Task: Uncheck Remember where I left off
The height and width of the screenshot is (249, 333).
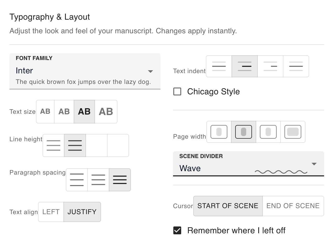Action: tap(177, 230)
